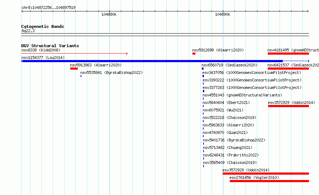Click red bar beneath esv2761456

pyautogui.click(x=270, y=181)
